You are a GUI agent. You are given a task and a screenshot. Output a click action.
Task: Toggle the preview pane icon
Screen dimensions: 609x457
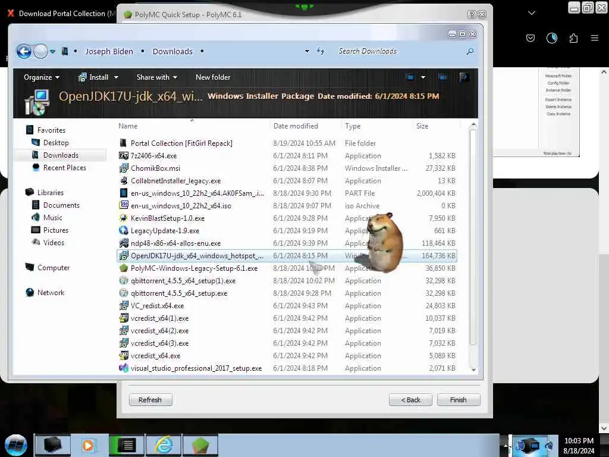tap(442, 77)
